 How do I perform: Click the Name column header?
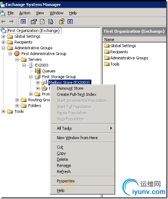pos(134,39)
